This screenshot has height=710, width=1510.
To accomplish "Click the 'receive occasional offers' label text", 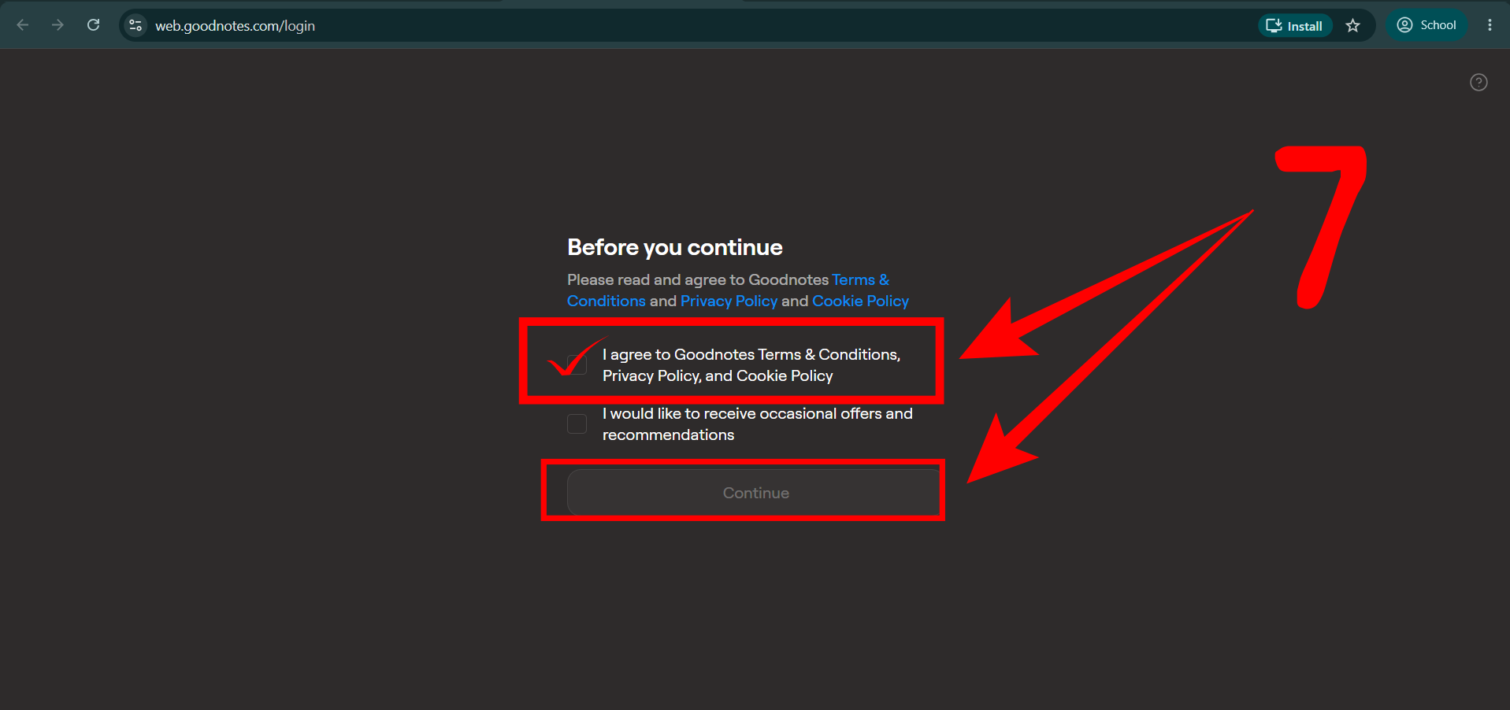I will (758, 424).
